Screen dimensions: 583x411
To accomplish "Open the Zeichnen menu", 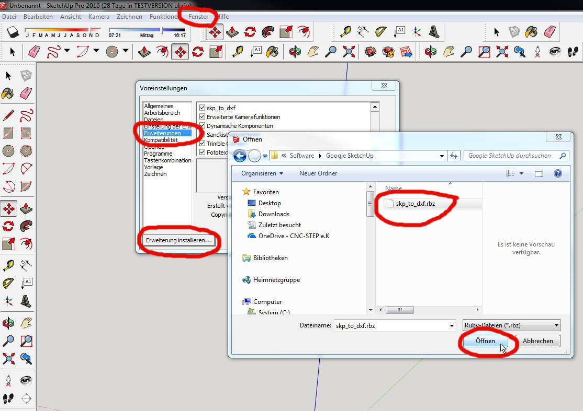I will [x=129, y=17].
